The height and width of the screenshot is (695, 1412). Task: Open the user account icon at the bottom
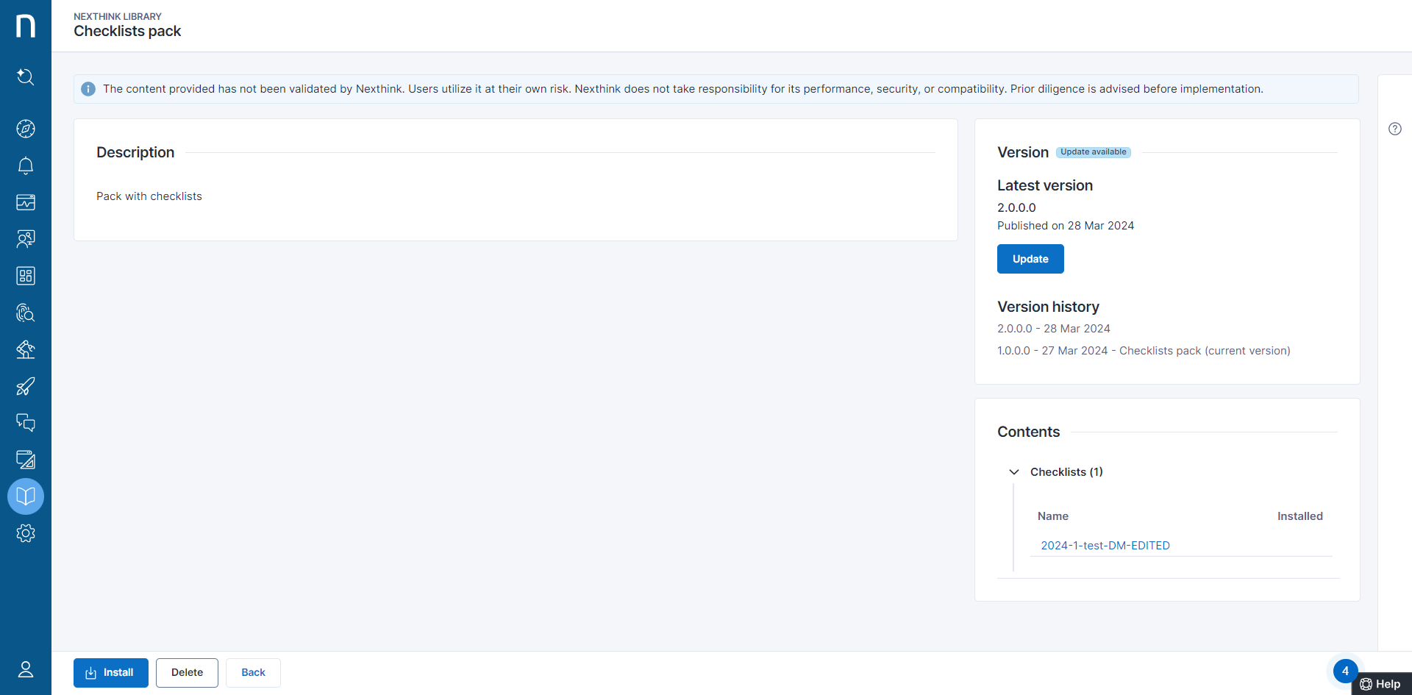pyautogui.click(x=26, y=669)
